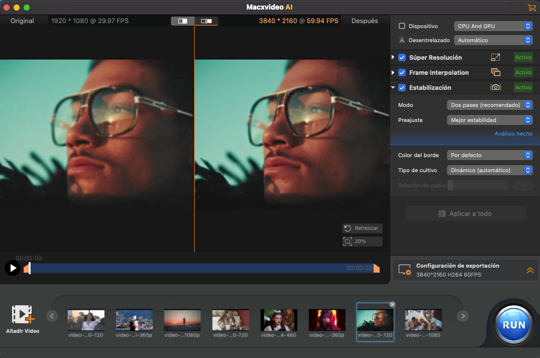Viewport: 540px width, 358px height.
Task: Open the Modo dropdown showing Dos pases
Action: (489, 105)
